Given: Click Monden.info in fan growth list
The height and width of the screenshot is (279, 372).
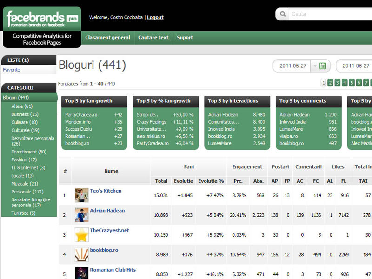Looking at the screenshot, I should pos(78,122).
